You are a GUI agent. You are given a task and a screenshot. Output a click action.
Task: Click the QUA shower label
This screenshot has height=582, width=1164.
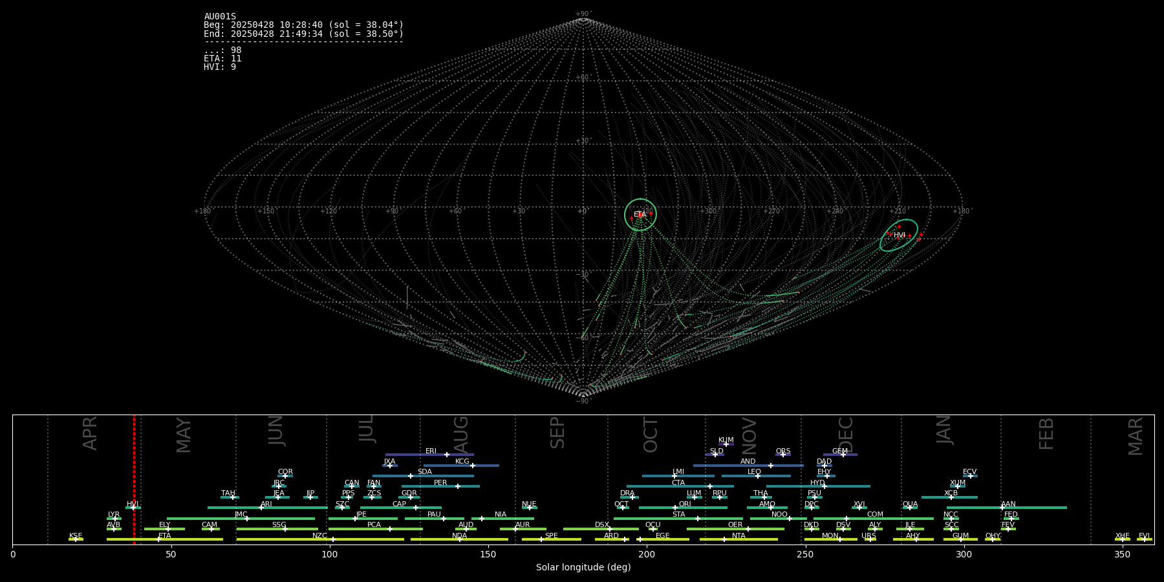911,504
